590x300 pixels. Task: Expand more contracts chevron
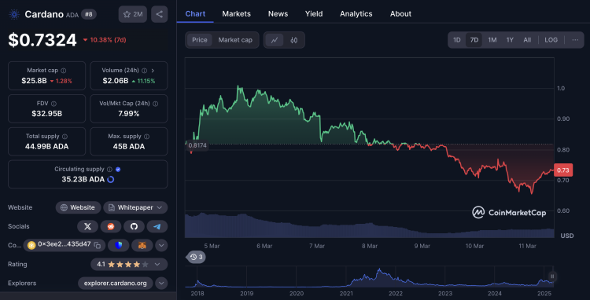[161, 245]
